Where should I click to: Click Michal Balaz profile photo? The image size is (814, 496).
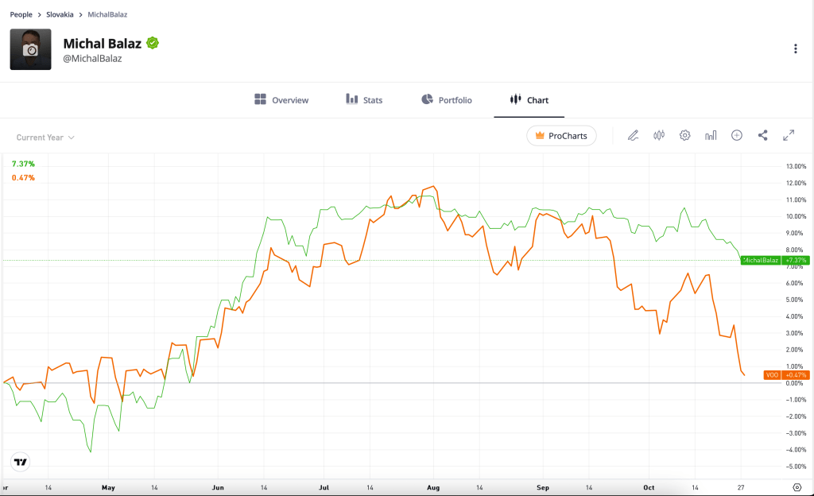click(30, 49)
